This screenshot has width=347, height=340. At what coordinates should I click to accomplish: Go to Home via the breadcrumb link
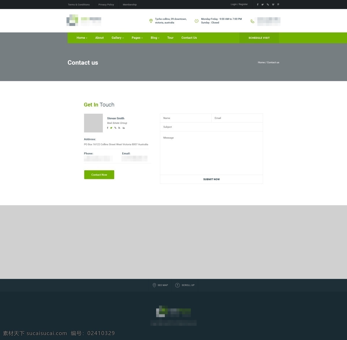point(261,62)
